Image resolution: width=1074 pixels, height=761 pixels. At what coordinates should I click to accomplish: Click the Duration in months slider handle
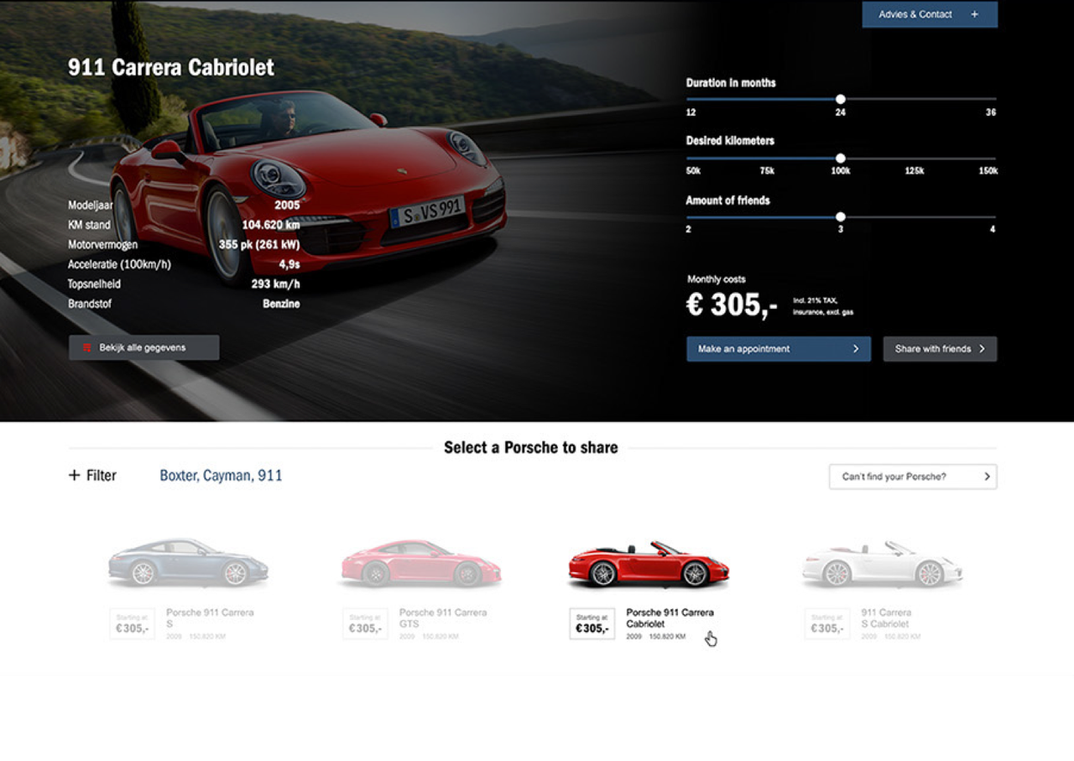click(841, 99)
